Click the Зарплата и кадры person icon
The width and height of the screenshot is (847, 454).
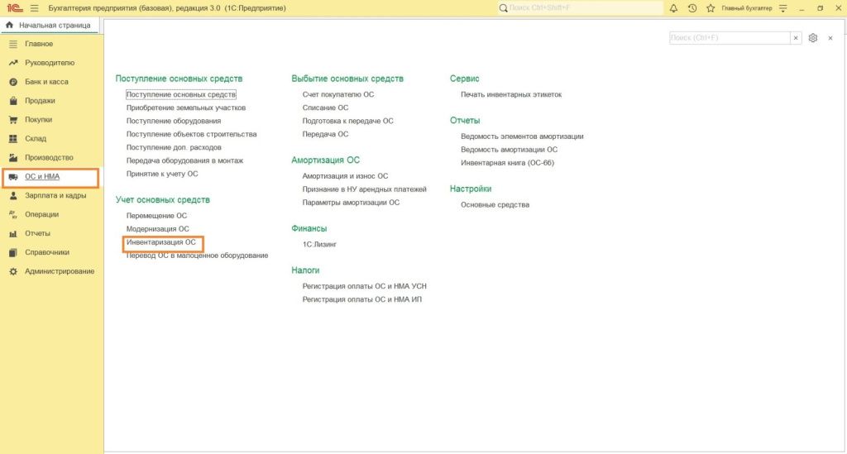click(13, 195)
